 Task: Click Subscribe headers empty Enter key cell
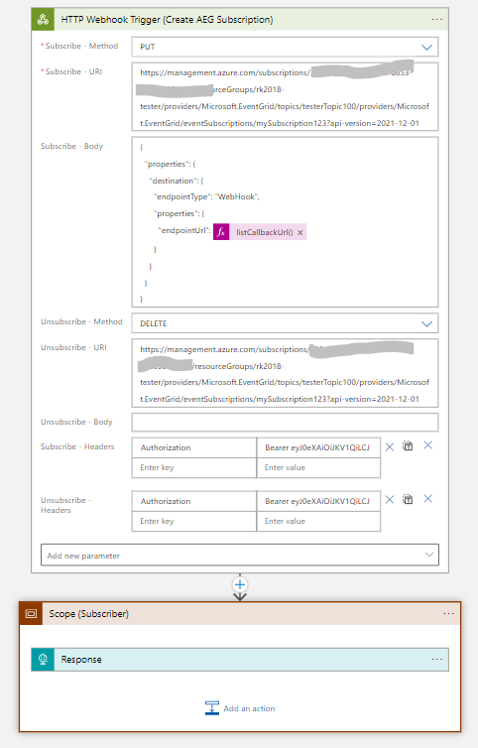(x=194, y=467)
